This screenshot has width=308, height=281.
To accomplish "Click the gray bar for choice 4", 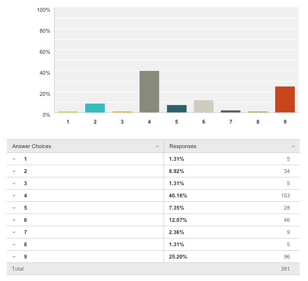I will click(x=149, y=92).
